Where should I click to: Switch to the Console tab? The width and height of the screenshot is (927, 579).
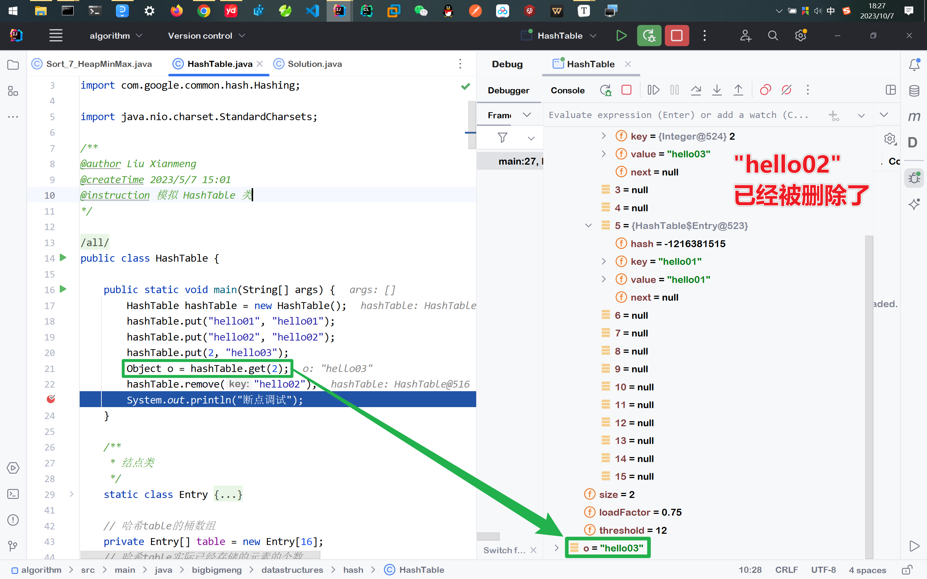(x=567, y=90)
